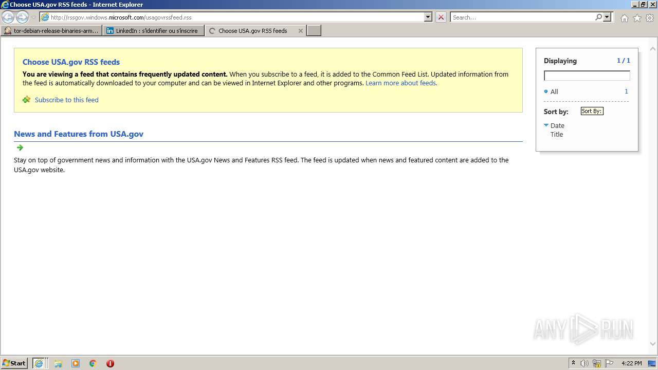The width and height of the screenshot is (658, 370).
Task: Open the Windows Explorer folder taskbar icon
Action: click(x=58, y=363)
